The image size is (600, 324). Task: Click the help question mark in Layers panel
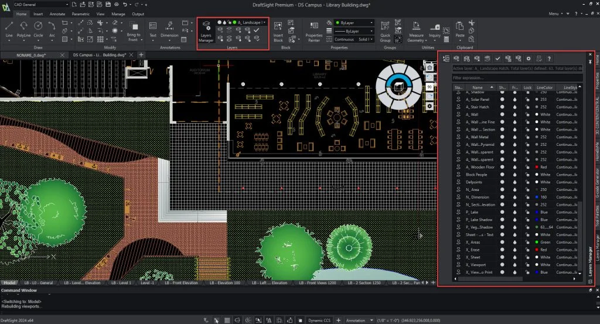click(548, 59)
